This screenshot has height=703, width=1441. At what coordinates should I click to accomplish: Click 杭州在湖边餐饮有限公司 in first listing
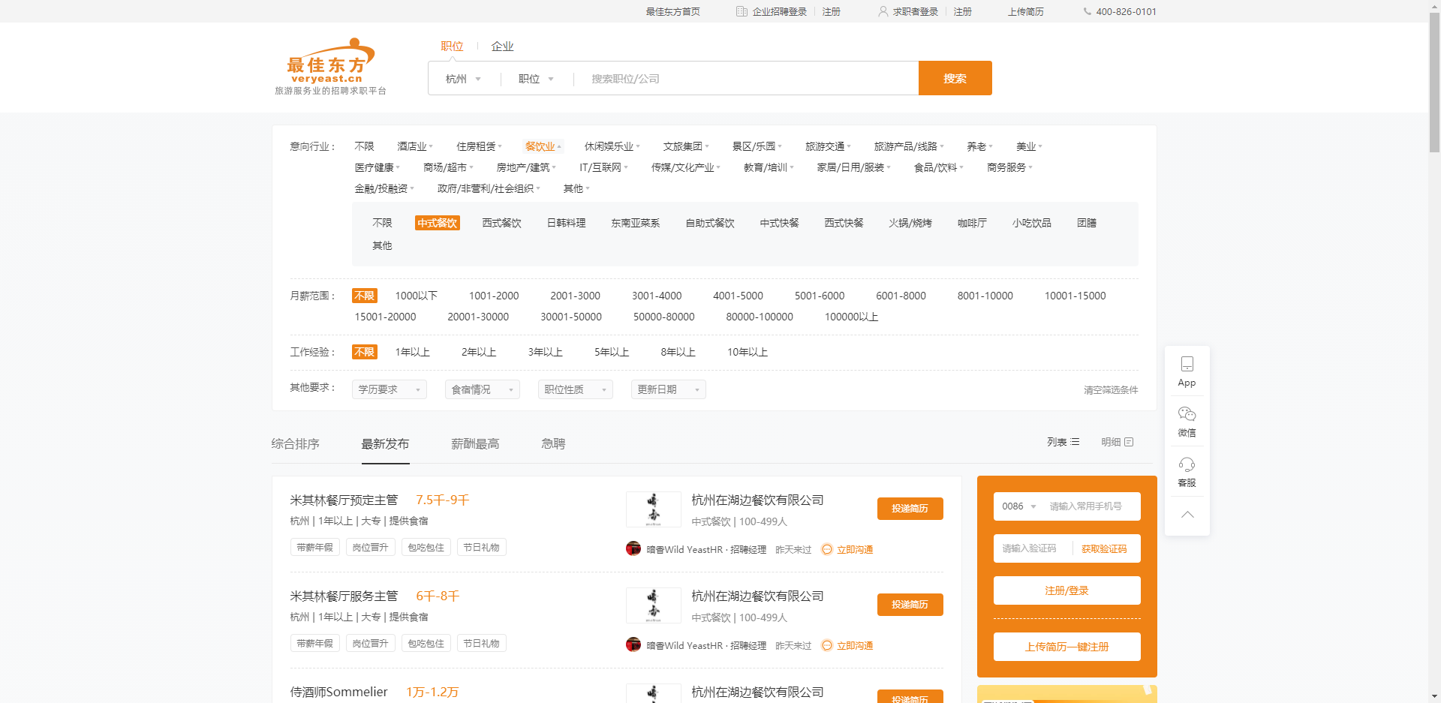757,500
